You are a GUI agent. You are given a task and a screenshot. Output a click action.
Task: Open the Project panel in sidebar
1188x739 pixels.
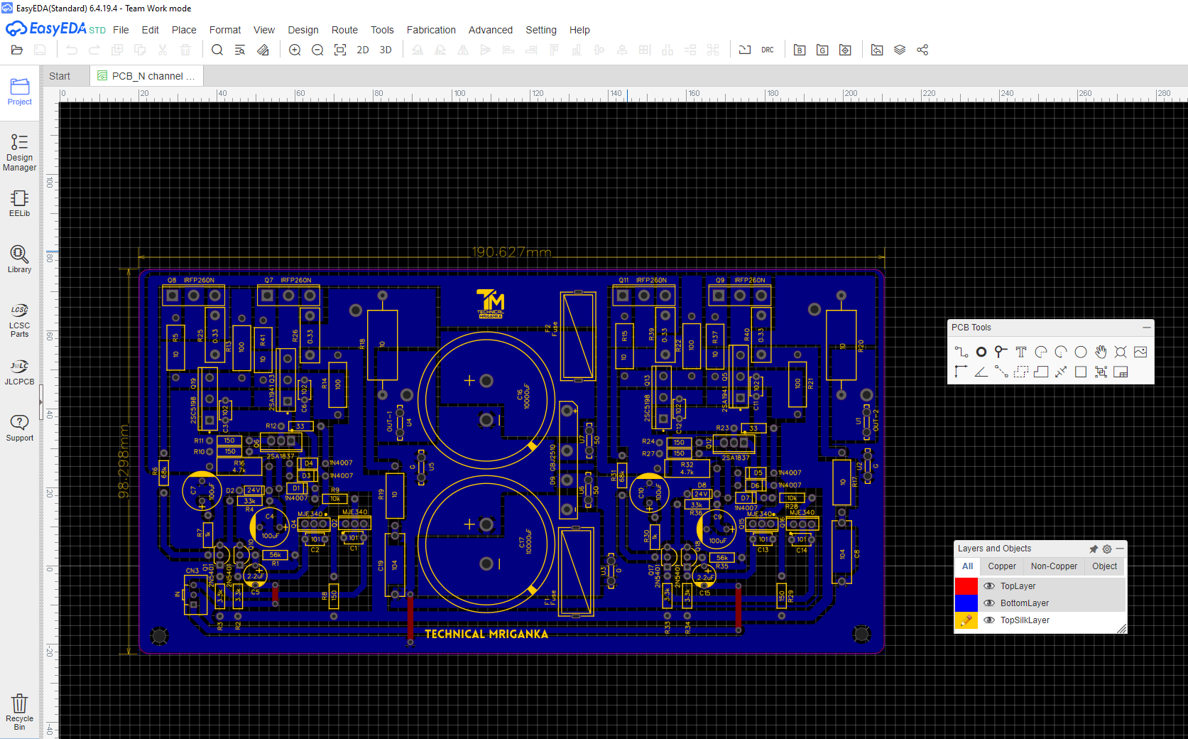click(x=20, y=92)
